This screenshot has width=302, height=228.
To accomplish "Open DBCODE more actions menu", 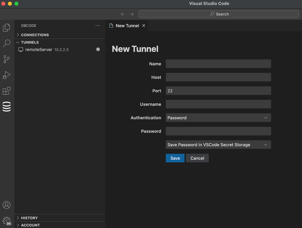I will click(x=98, y=25).
